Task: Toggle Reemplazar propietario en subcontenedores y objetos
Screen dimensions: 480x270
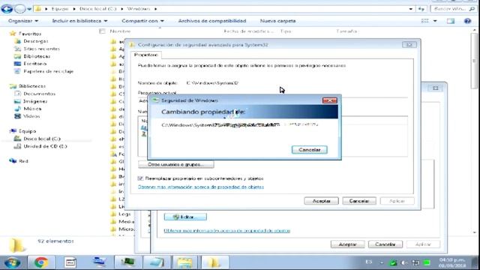Action: [140, 178]
